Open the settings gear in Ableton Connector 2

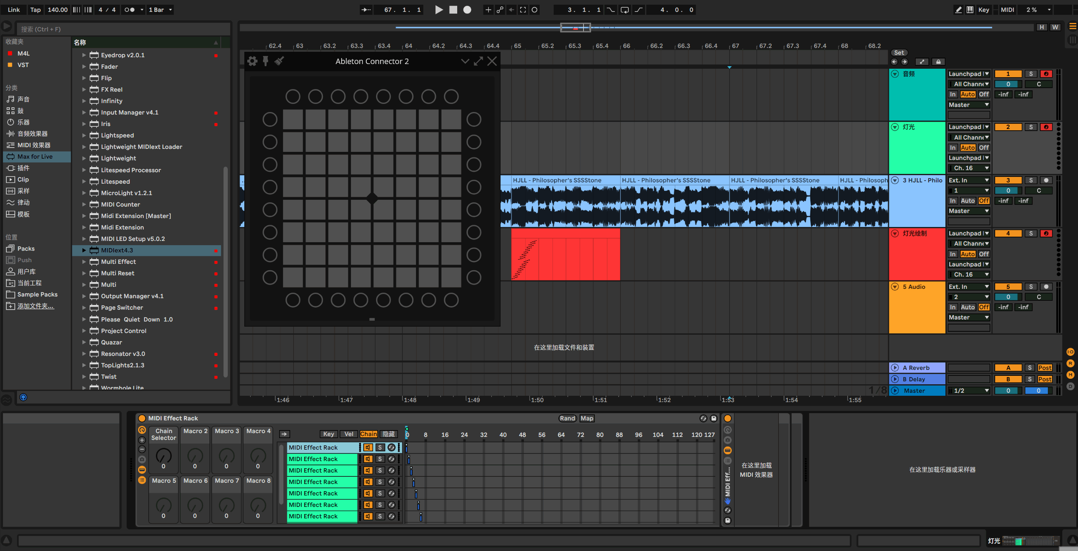click(x=252, y=61)
